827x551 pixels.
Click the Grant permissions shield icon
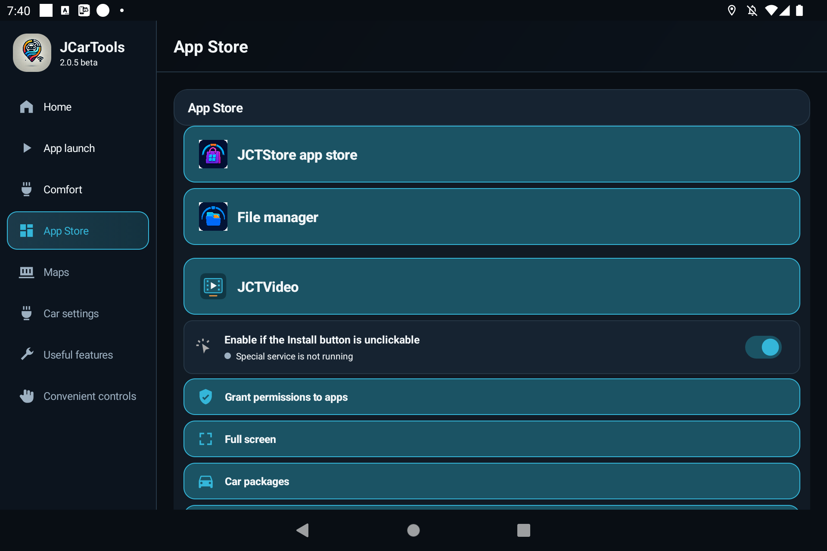pyautogui.click(x=205, y=396)
